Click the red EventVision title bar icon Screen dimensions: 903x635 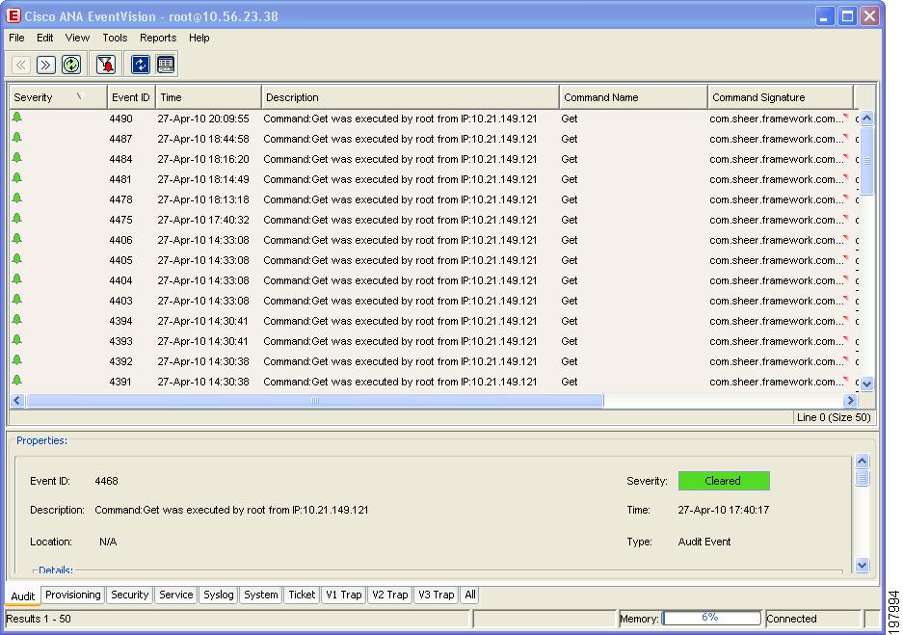tap(13, 15)
